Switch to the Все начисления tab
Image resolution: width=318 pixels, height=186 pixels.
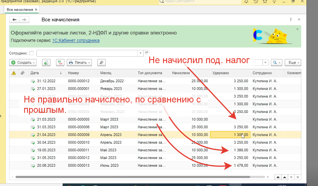coord(20,10)
